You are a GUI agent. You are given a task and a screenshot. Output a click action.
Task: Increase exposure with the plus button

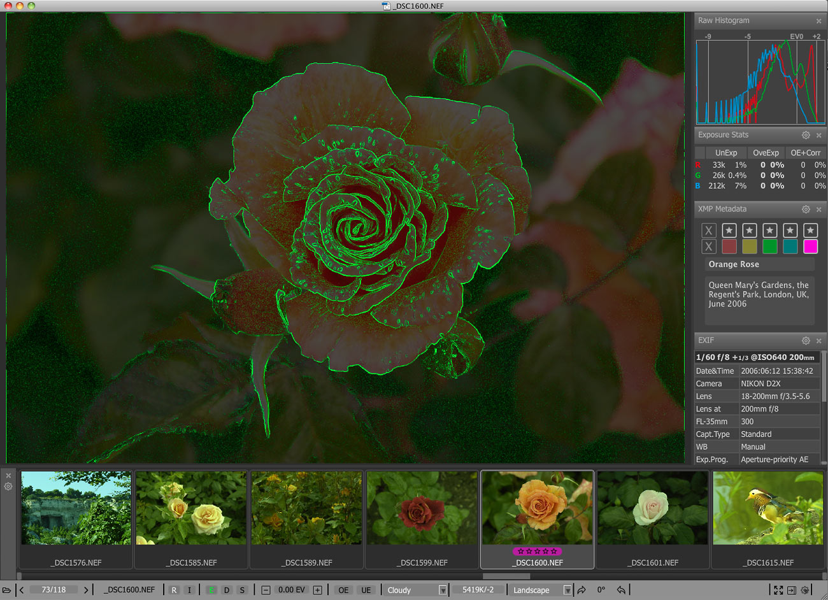[x=317, y=590]
